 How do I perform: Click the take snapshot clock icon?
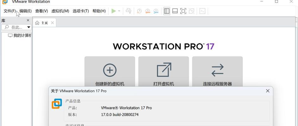[139, 11]
